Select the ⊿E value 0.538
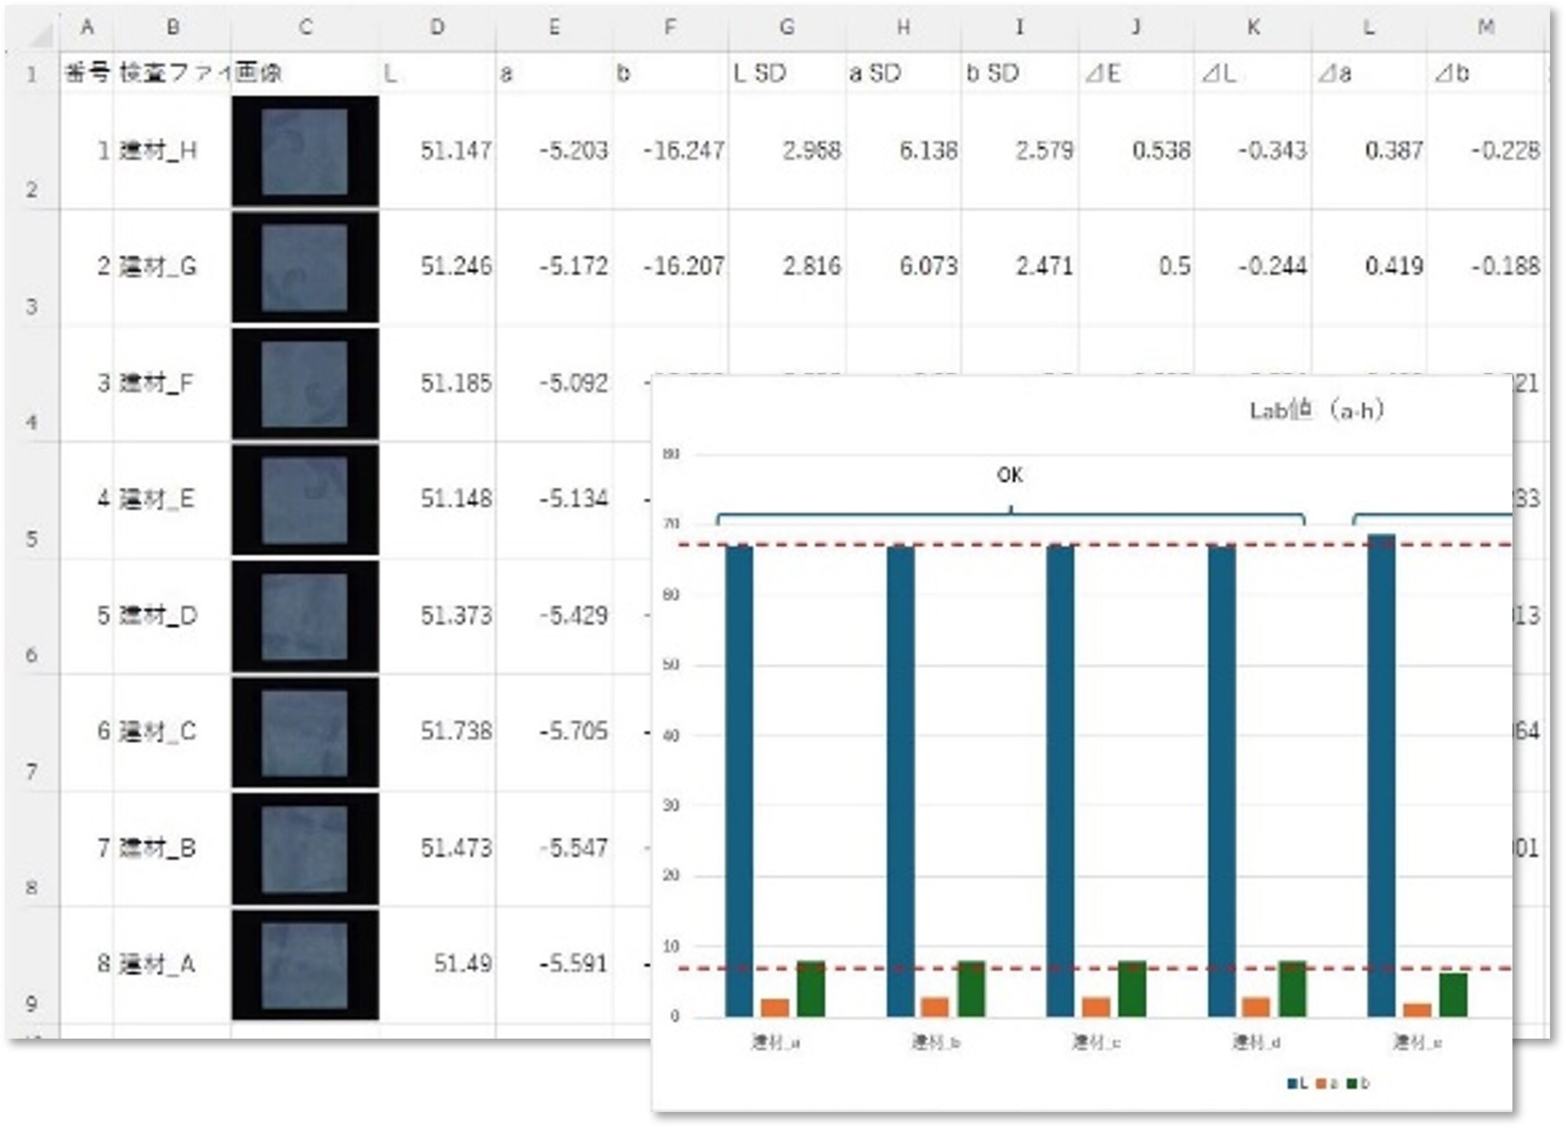 (1136, 150)
